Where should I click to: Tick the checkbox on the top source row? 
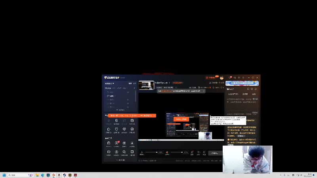coord(108,92)
